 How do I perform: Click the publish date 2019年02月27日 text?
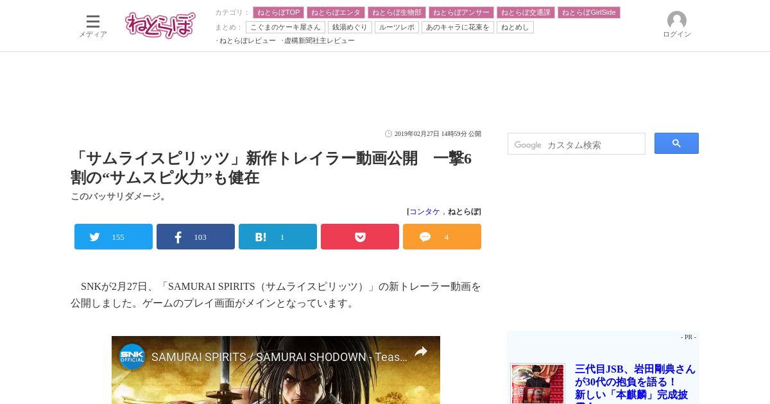(438, 134)
